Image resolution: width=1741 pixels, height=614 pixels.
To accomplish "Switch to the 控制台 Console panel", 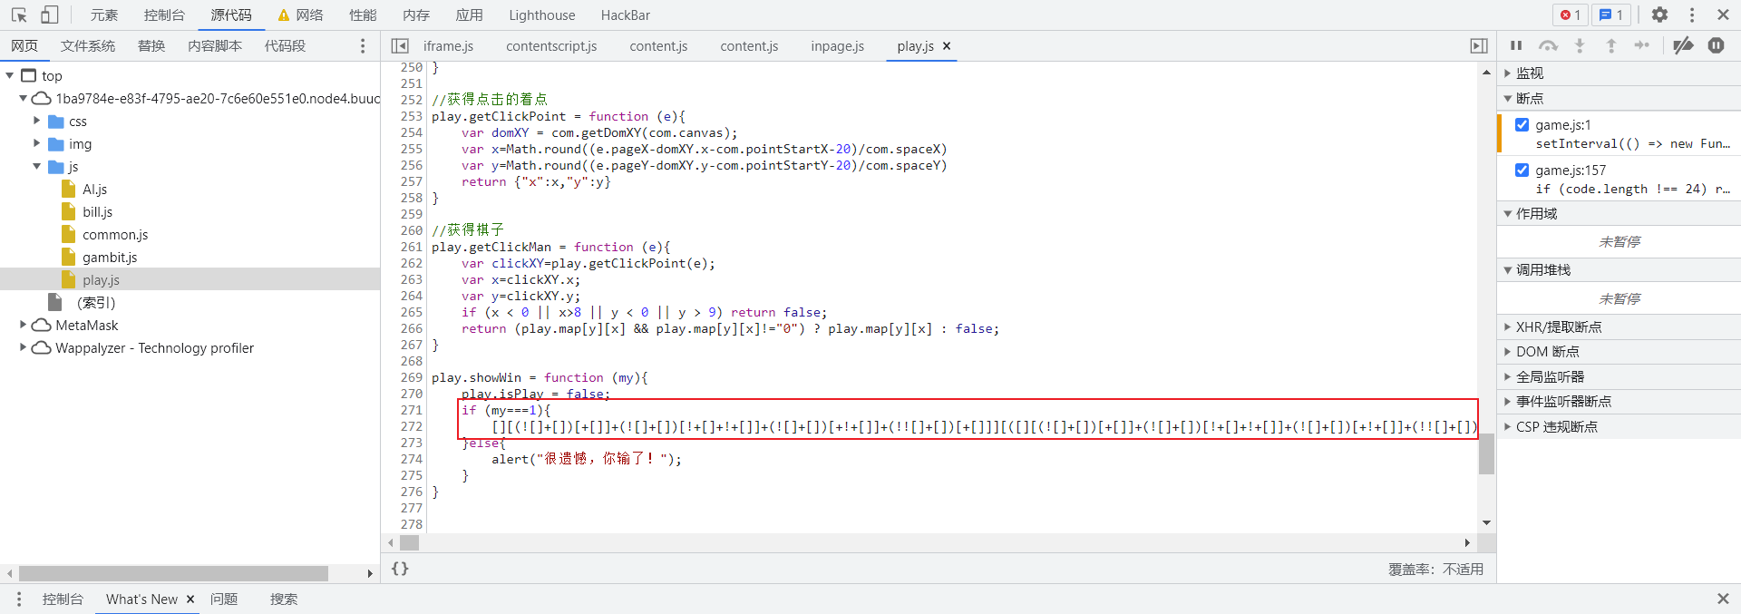I will (x=164, y=15).
